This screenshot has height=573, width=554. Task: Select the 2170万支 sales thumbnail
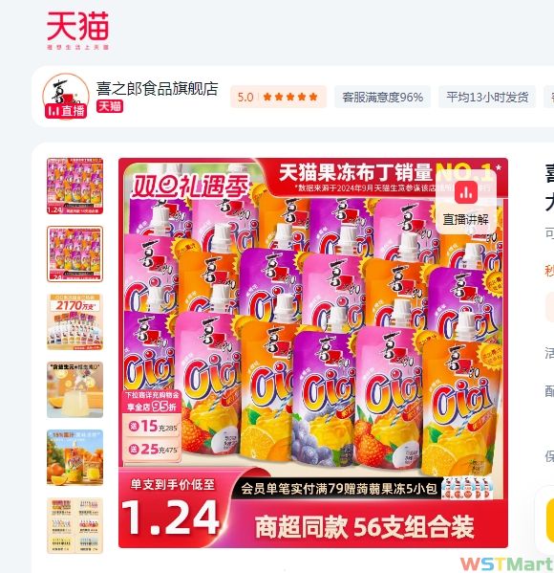point(75,322)
